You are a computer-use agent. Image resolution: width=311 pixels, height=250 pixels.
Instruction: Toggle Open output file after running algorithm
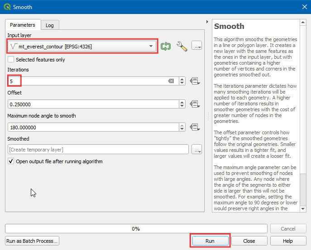pyautogui.click(x=11, y=161)
